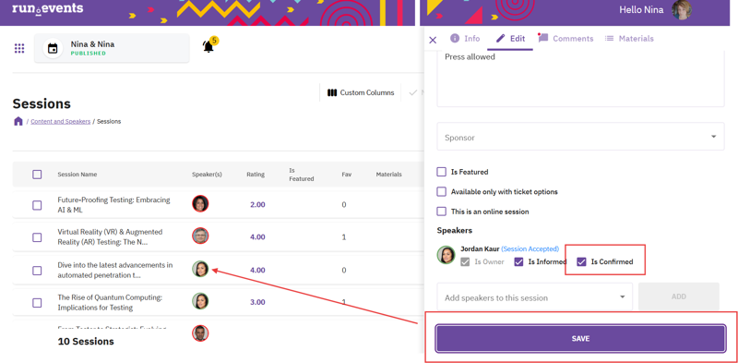738x363 pixels.
Task: Open Dive into latest advancements session
Action: click(x=115, y=270)
